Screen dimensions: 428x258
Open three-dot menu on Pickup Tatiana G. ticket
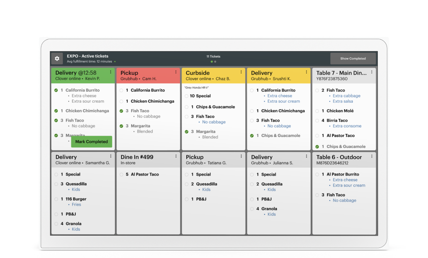(x=241, y=156)
